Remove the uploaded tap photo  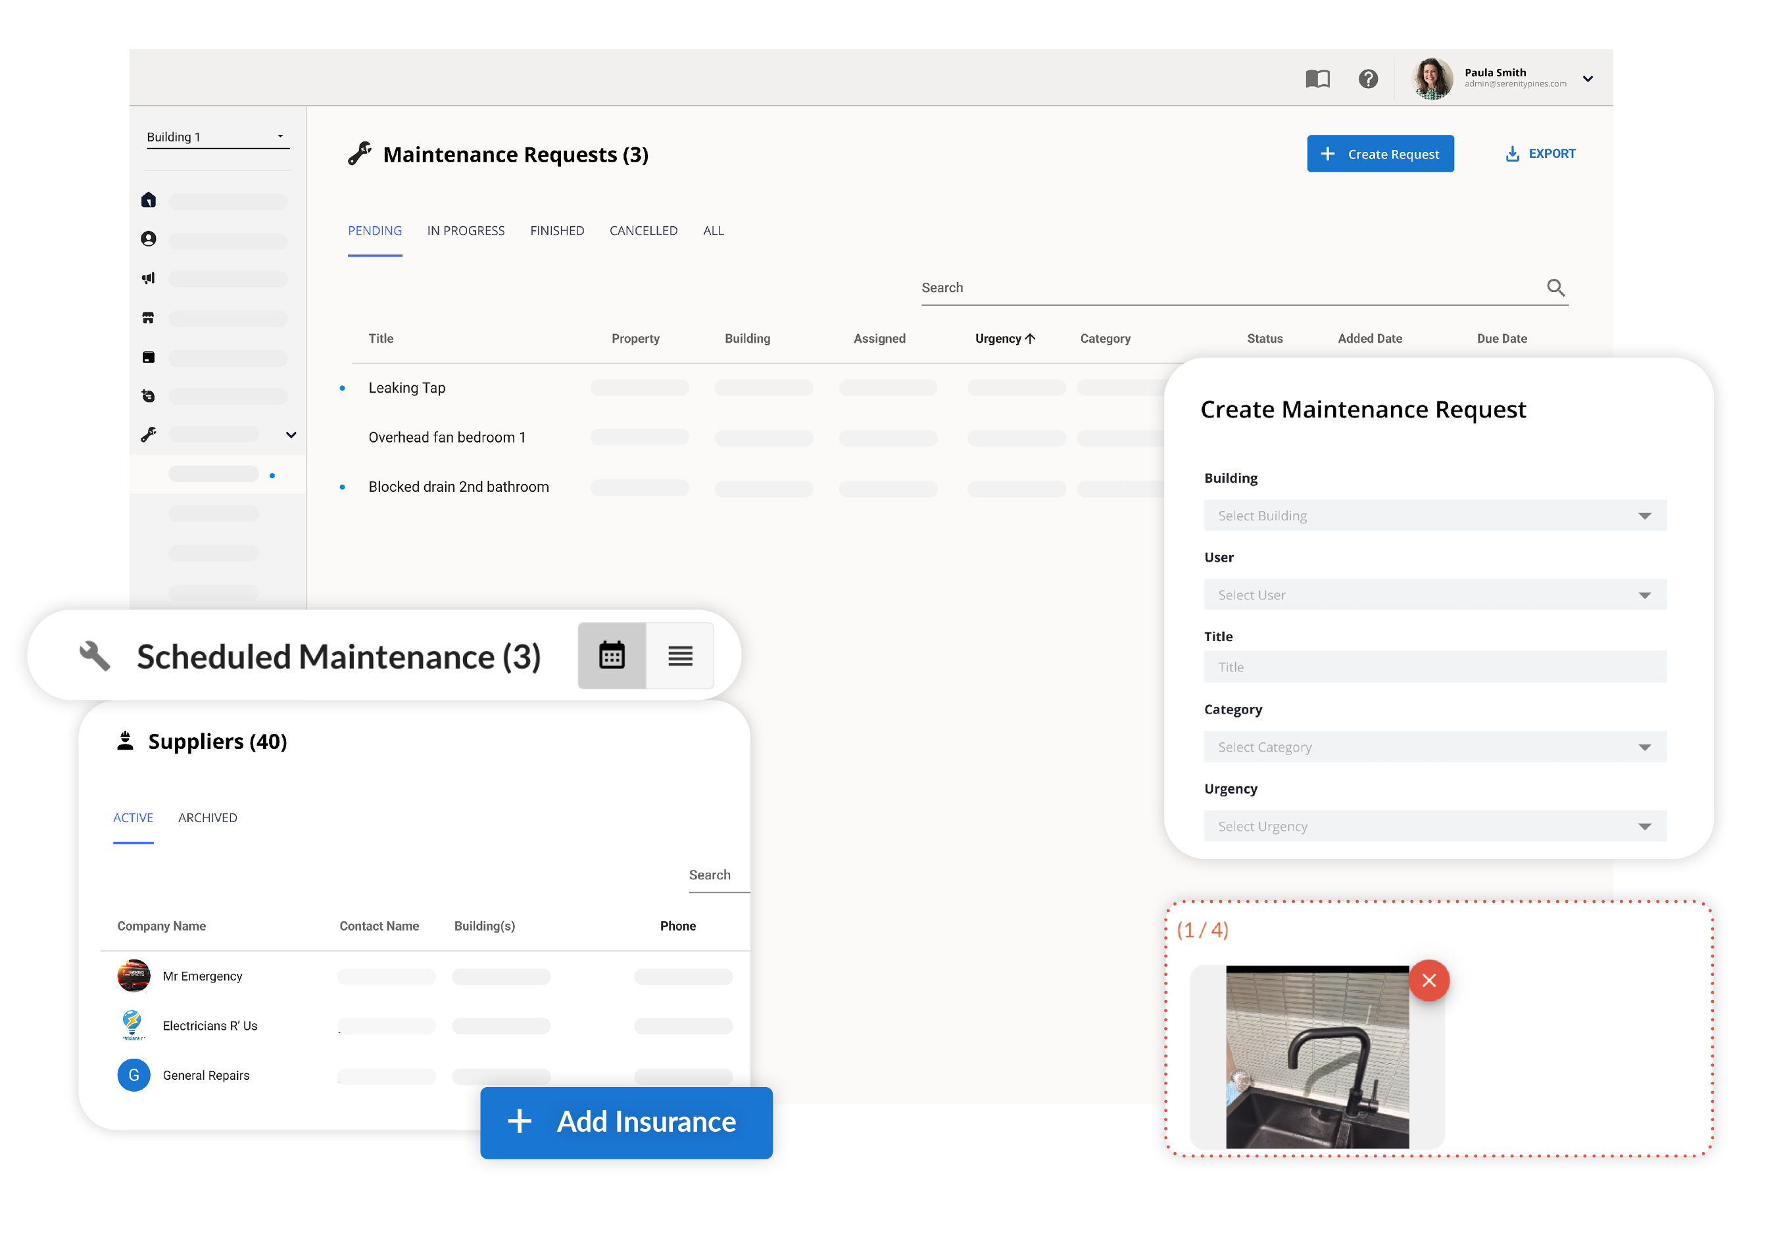click(x=1428, y=980)
